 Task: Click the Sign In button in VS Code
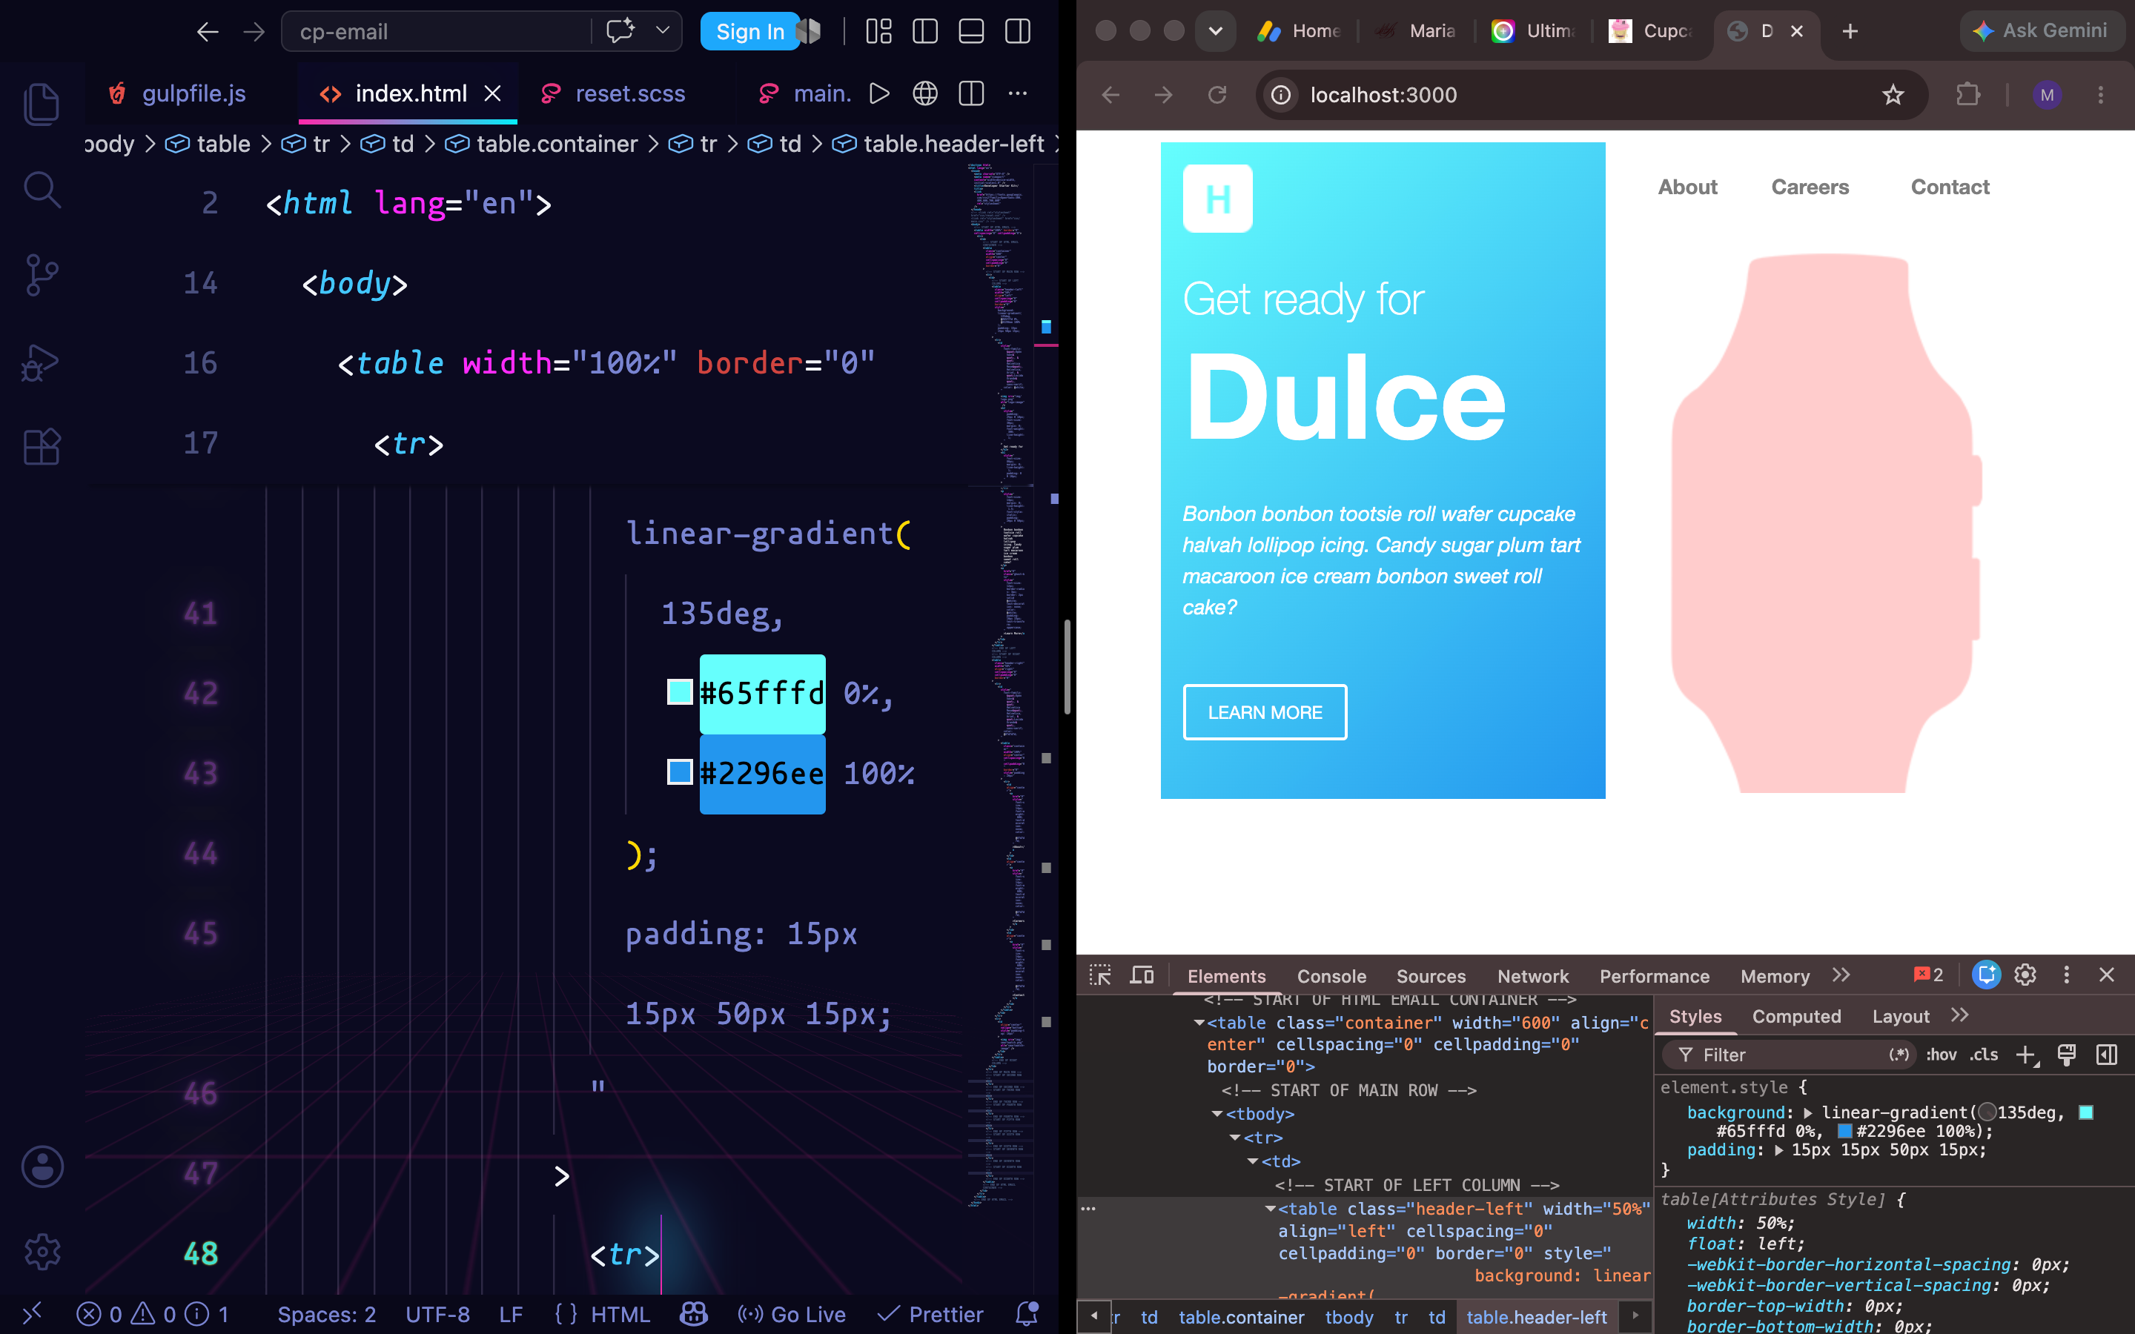[750, 32]
